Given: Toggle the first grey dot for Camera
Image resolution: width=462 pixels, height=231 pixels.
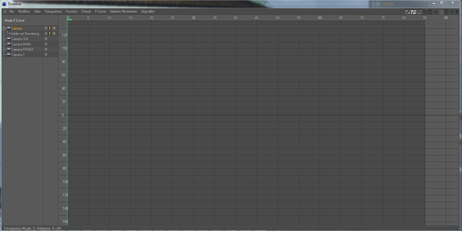Looking at the screenshot, I should tap(46, 28).
